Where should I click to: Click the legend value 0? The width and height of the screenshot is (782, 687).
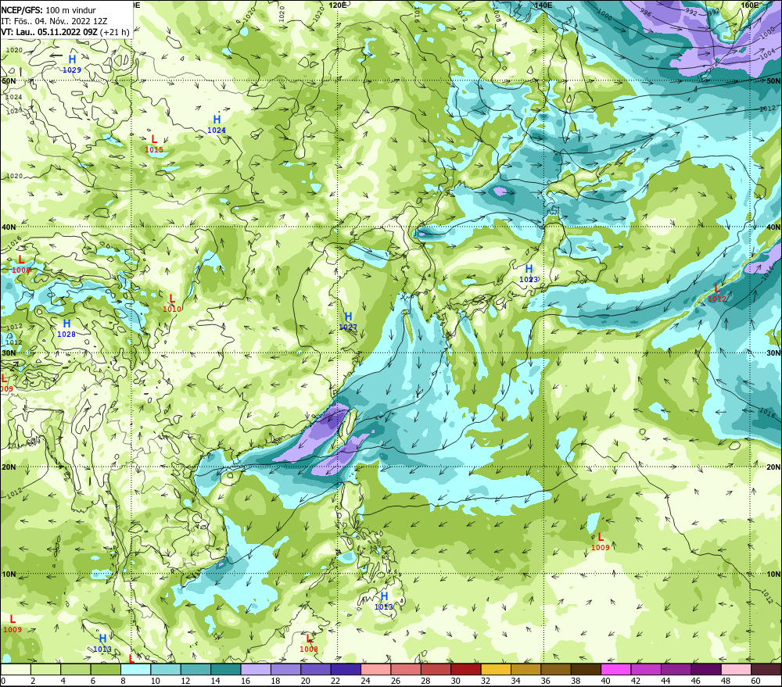3,681
